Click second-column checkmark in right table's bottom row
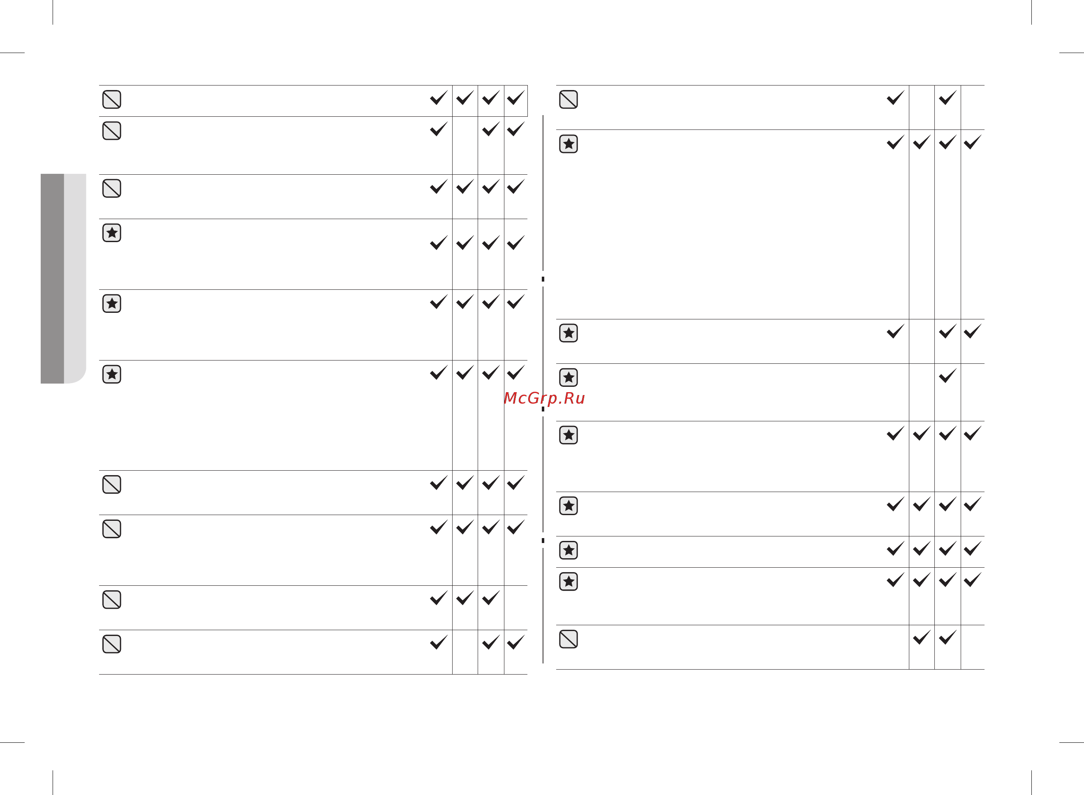This screenshot has height=795, width=1084. [x=921, y=637]
